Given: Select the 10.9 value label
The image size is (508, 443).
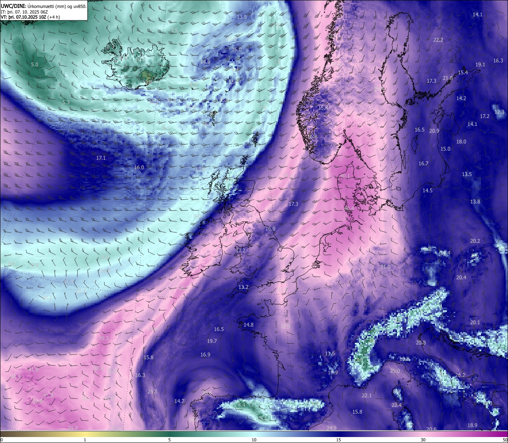Looking at the screenshot, I should click(333, 372).
